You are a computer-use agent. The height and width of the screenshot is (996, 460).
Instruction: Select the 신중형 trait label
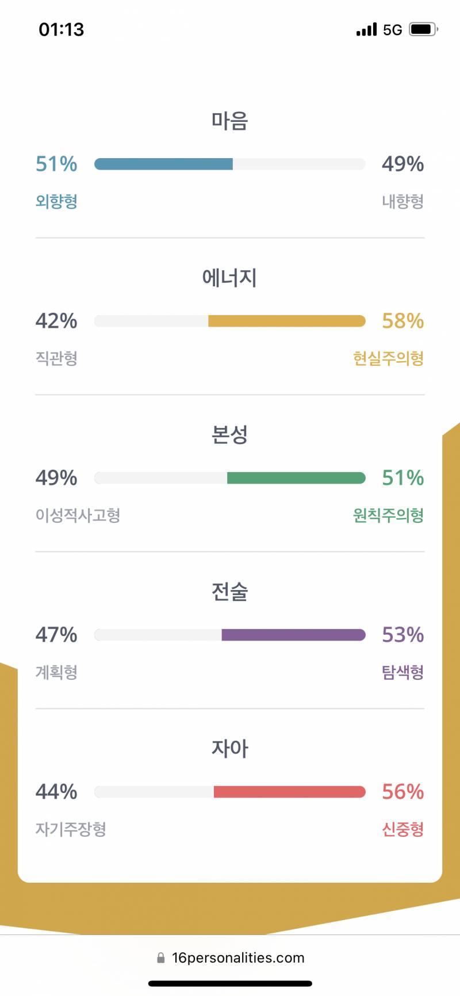pyautogui.click(x=404, y=829)
